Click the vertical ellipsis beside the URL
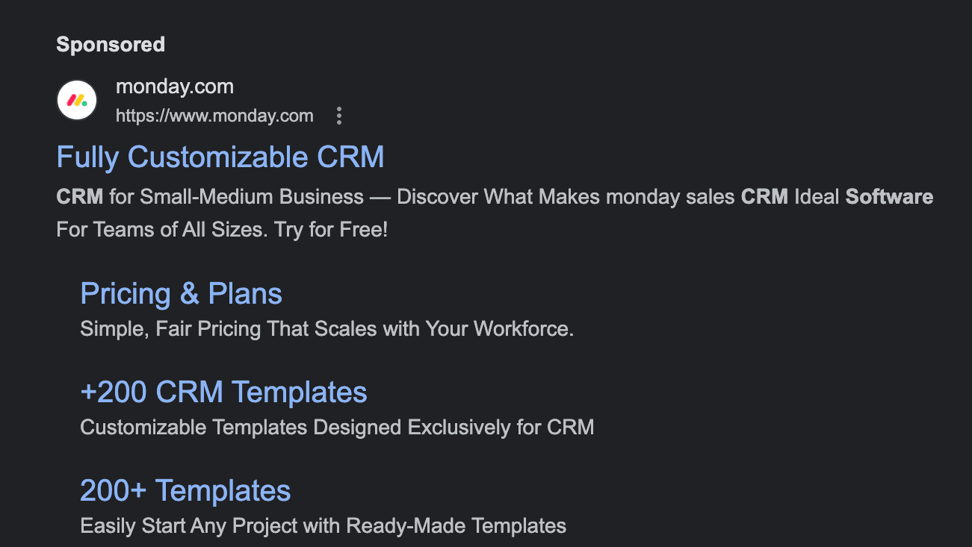 coord(338,115)
